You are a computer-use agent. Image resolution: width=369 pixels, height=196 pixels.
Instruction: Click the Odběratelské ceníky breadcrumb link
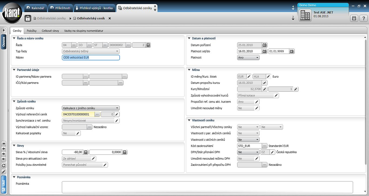pyautogui.click(x=51, y=18)
